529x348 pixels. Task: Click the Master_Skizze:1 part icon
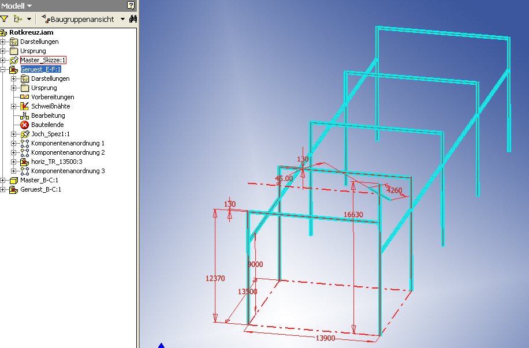click(x=14, y=60)
